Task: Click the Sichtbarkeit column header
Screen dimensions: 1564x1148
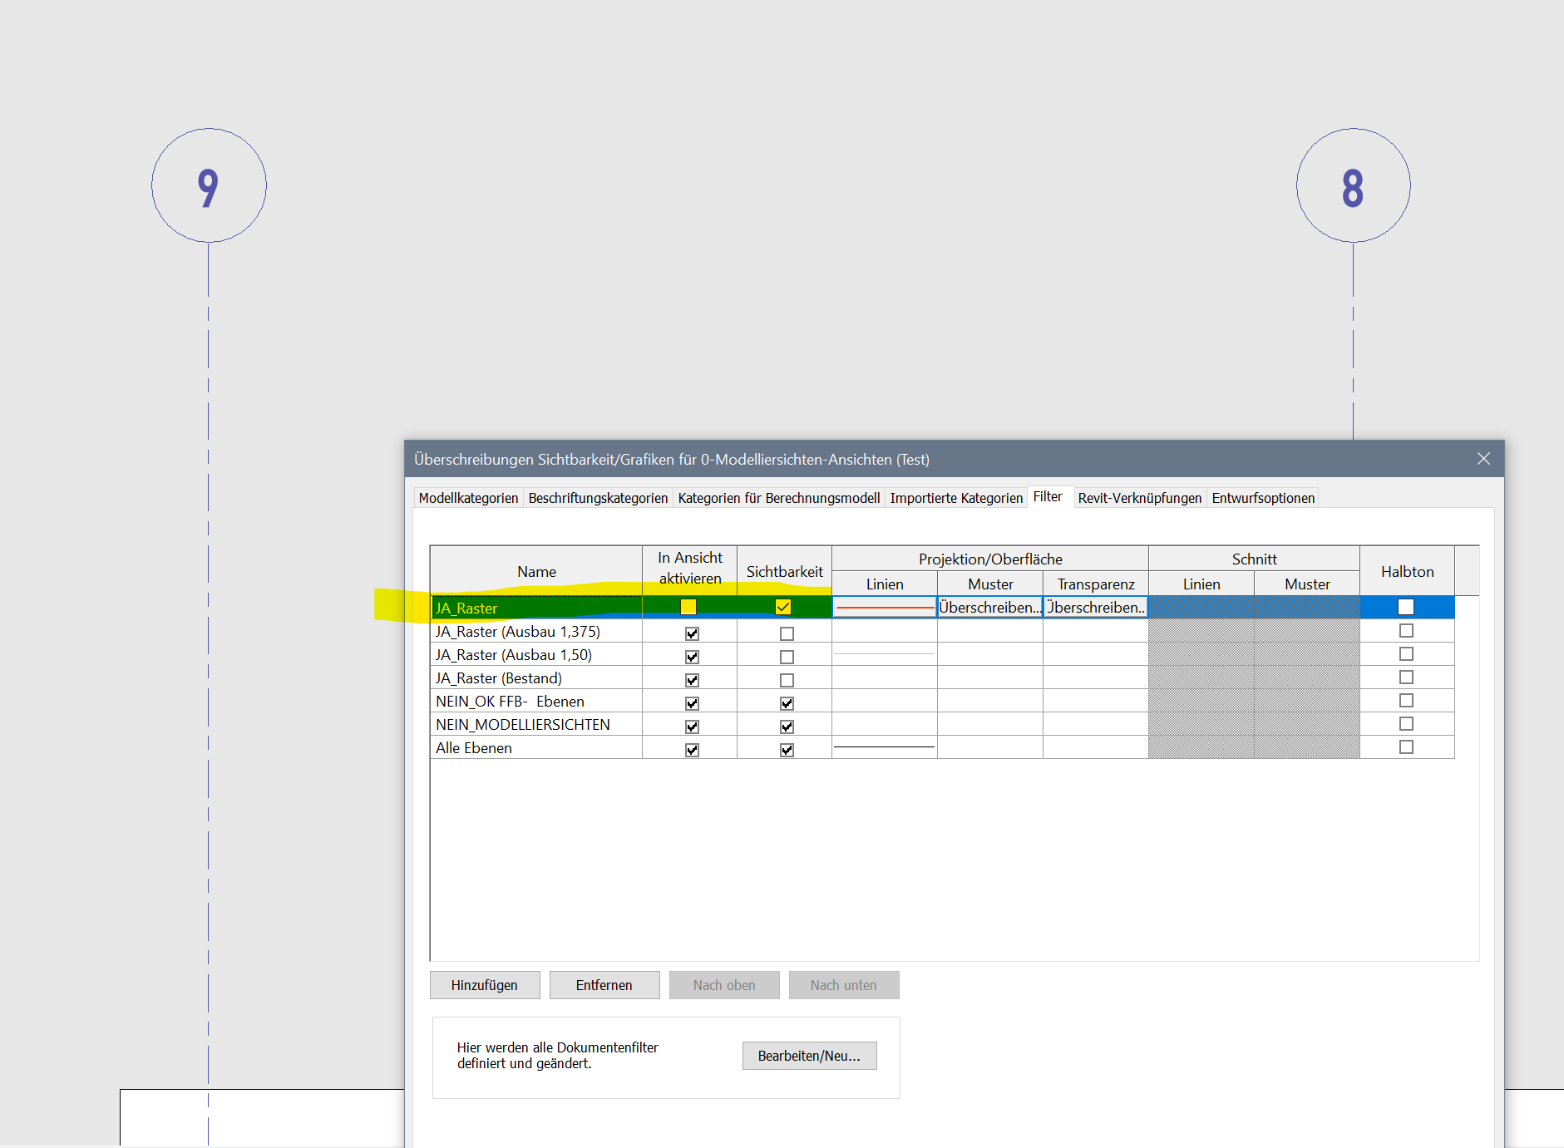Action: (x=784, y=571)
